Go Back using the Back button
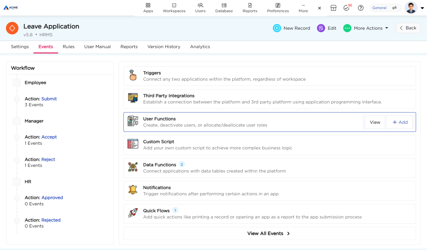The height and width of the screenshot is (250, 427). pyautogui.click(x=408, y=28)
